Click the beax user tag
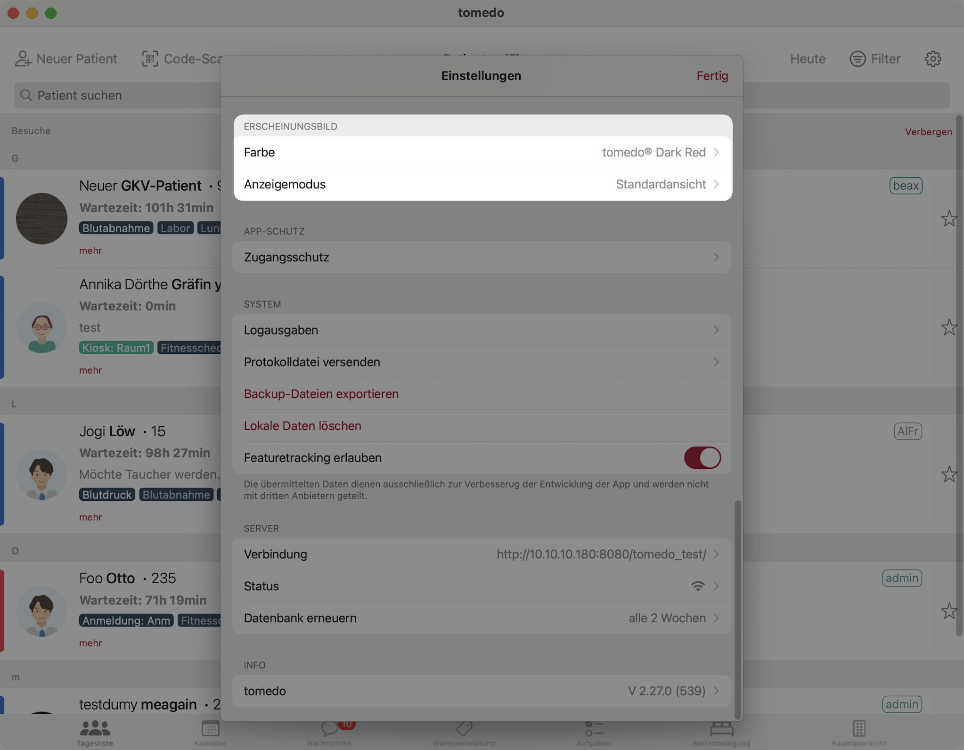This screenshot has height=750, width=964. point(906,186)
